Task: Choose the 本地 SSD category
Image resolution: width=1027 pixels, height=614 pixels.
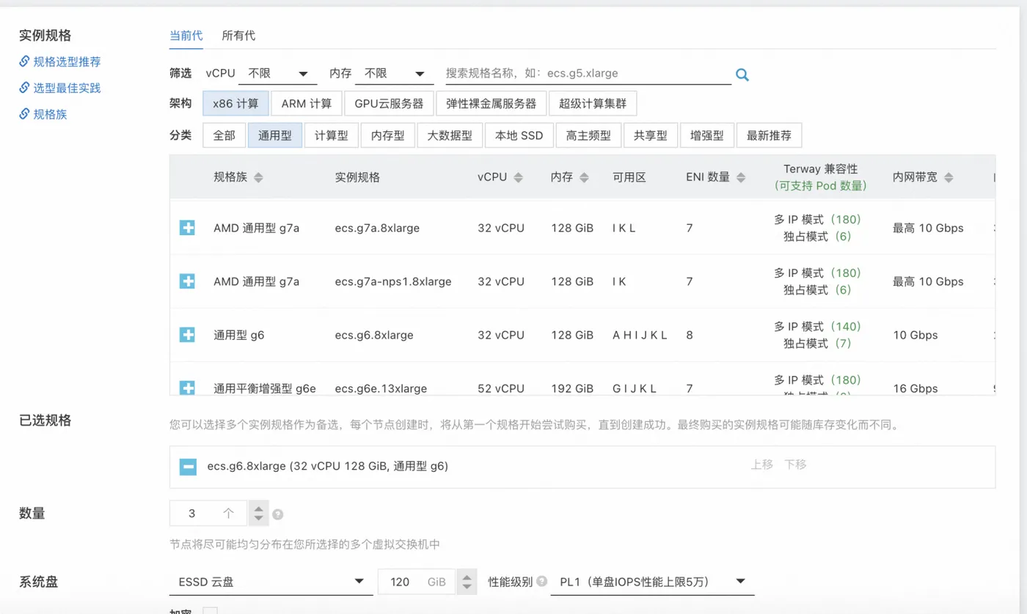Action: (519, 136)
